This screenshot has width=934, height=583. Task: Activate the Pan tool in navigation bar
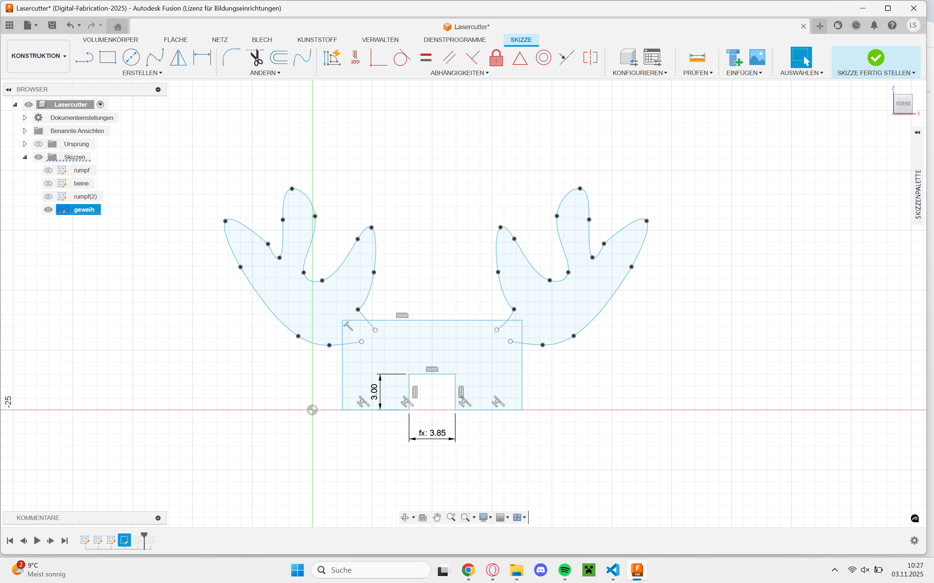point(437,517)
